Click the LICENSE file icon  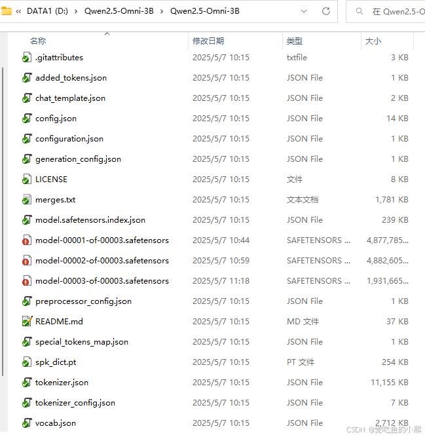27,180
